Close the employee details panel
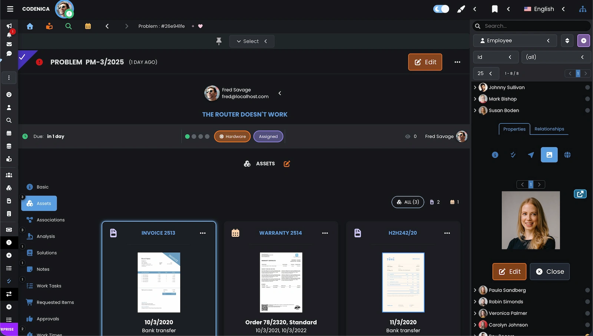 (x=550, y=272)
